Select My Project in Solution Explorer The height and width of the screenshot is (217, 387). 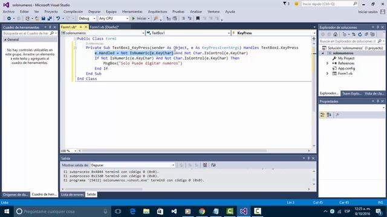click(346, 58)
